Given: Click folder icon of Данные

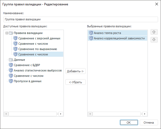Looking at the screenshot, I should click(11, 60).
